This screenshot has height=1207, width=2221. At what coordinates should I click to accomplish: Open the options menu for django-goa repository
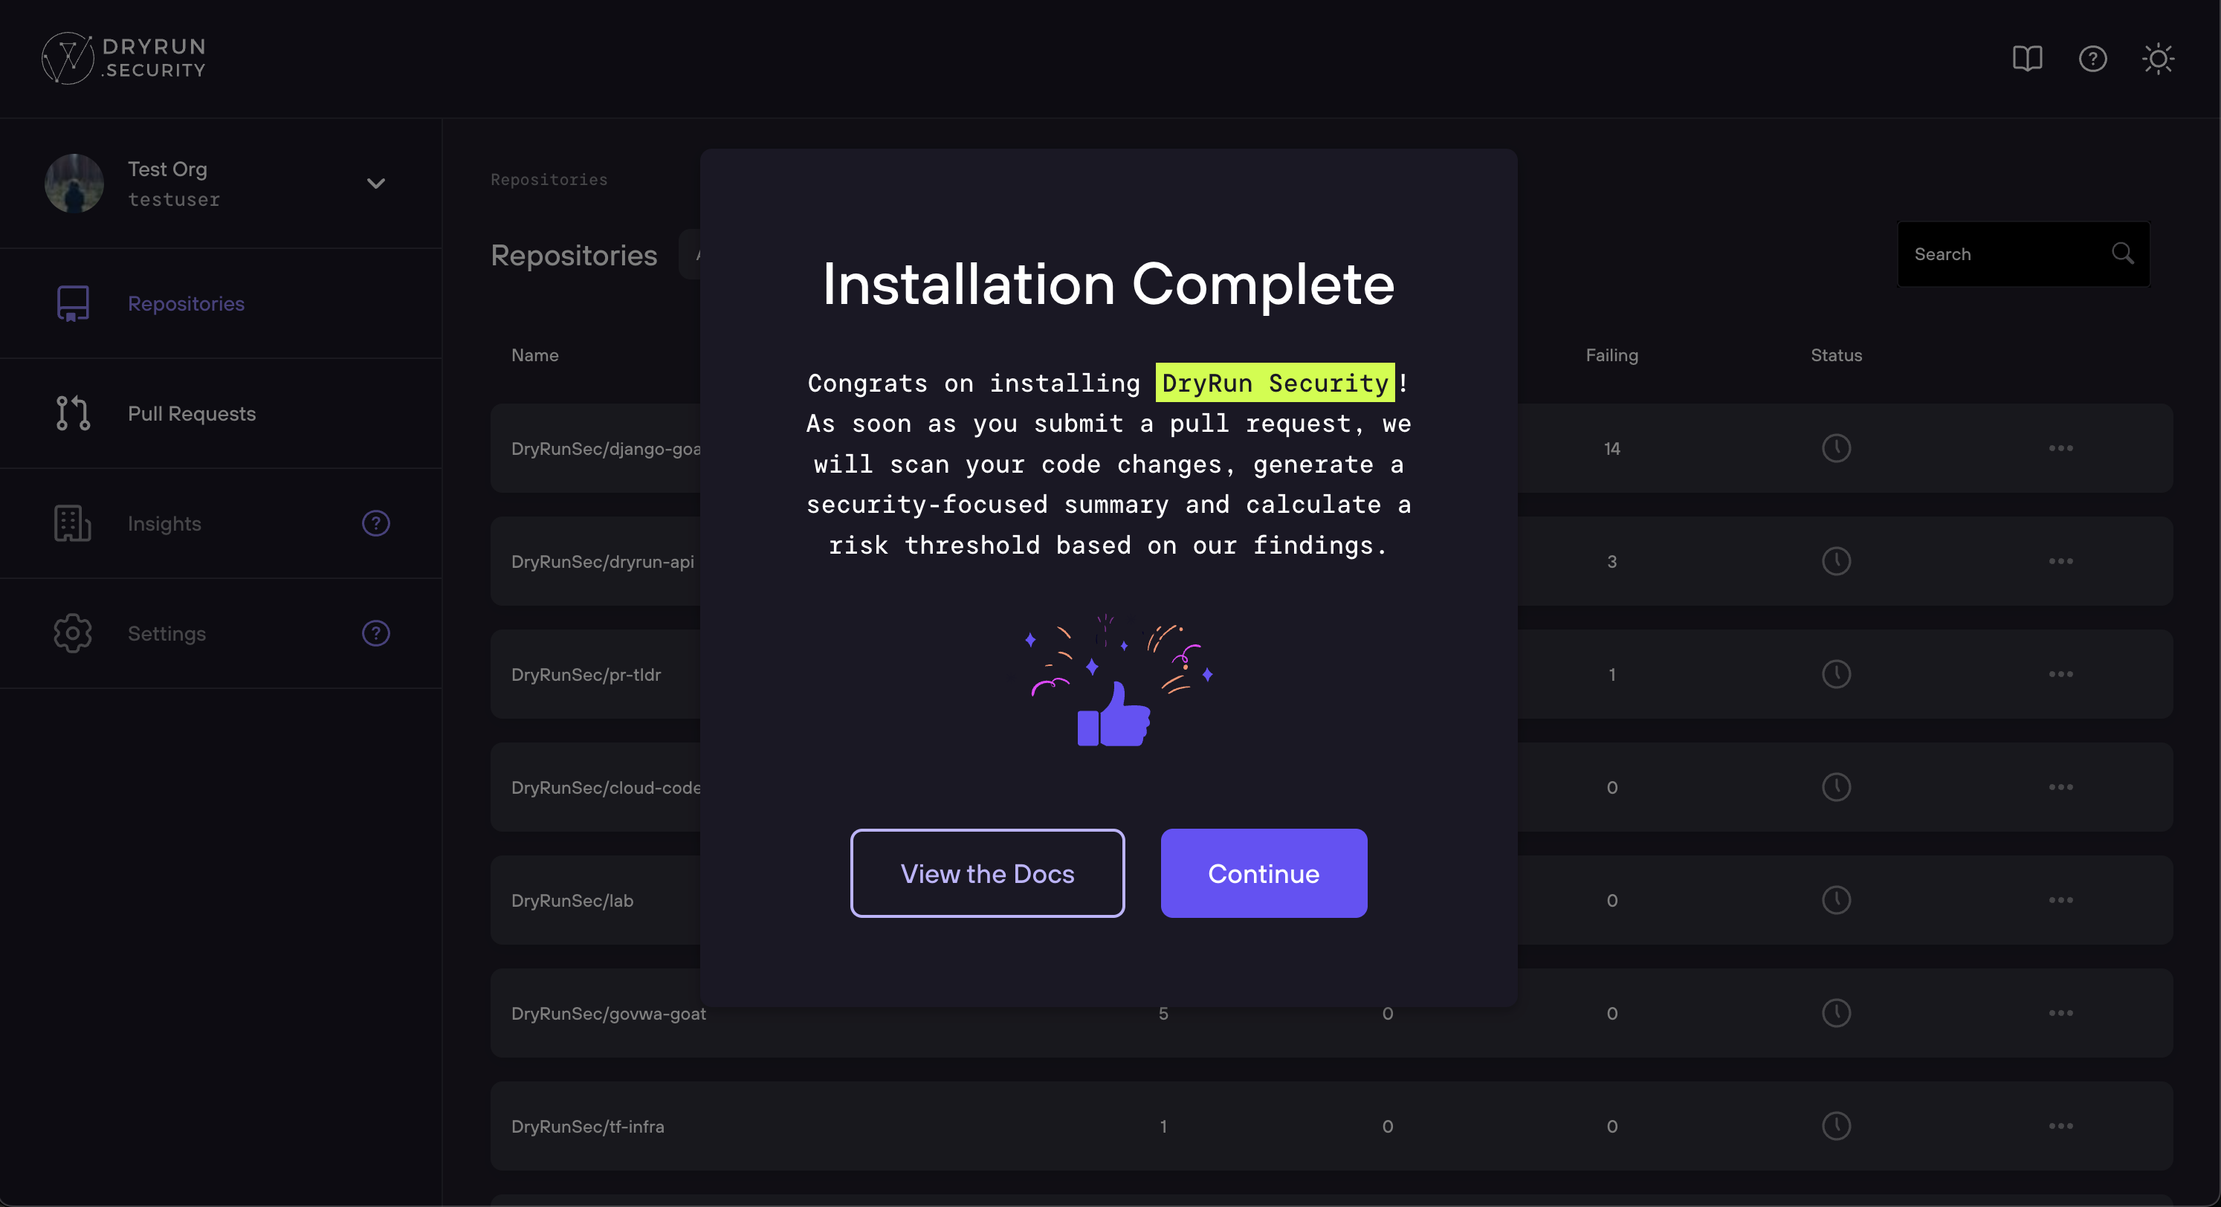(2061, 447)
